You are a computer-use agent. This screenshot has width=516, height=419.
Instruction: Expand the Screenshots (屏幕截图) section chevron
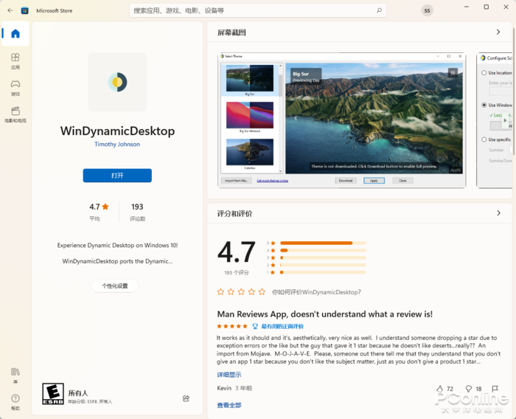(499, 32)
